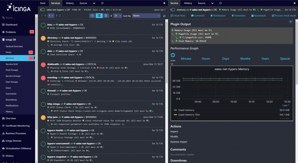The image size is (298, 163).
Task: Open Business Processes module
Action: 14,133
